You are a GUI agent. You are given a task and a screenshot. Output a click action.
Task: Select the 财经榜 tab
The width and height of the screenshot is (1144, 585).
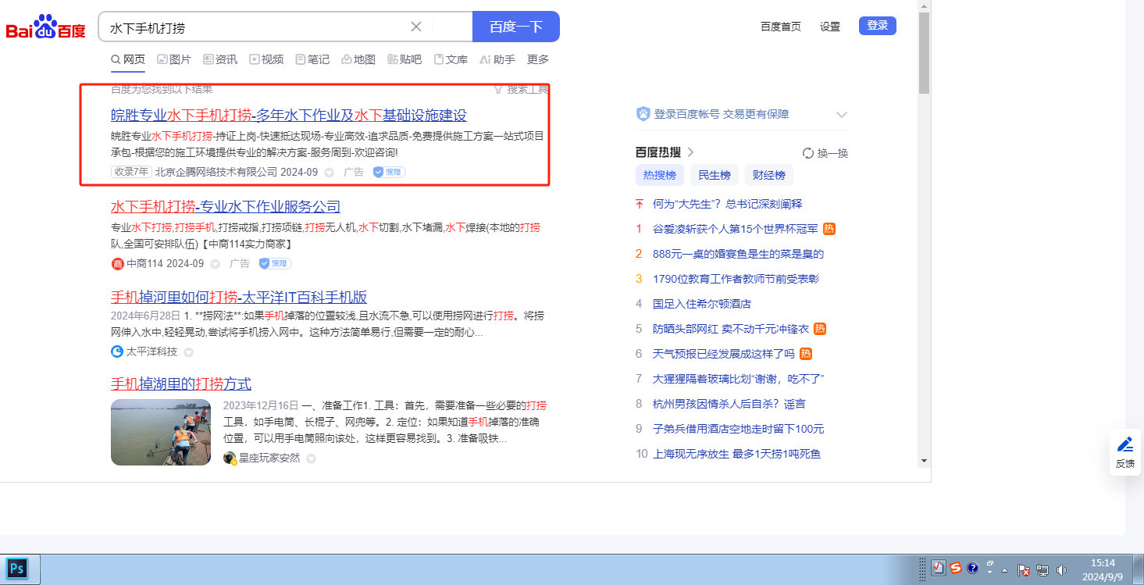[769, 175]
